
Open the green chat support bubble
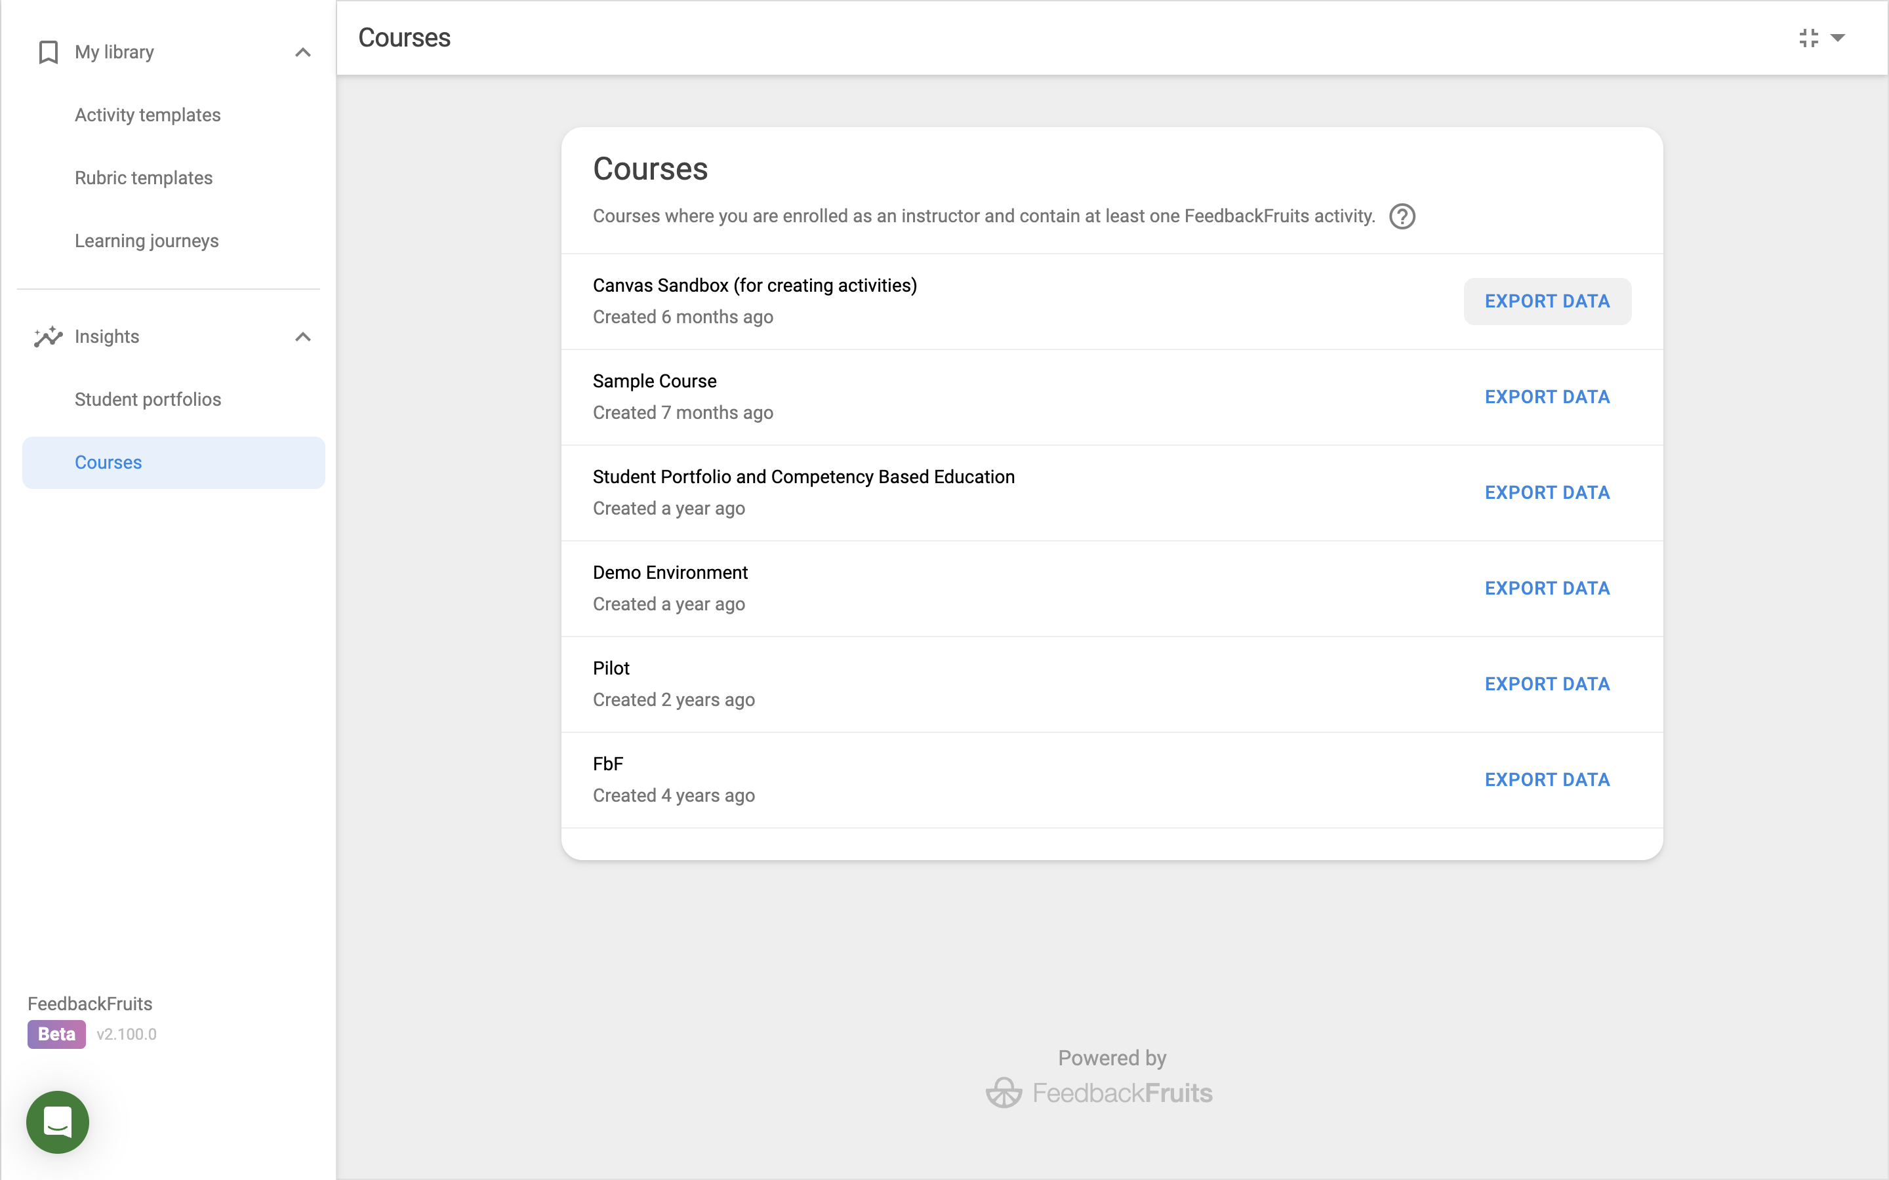[58, 1122]
